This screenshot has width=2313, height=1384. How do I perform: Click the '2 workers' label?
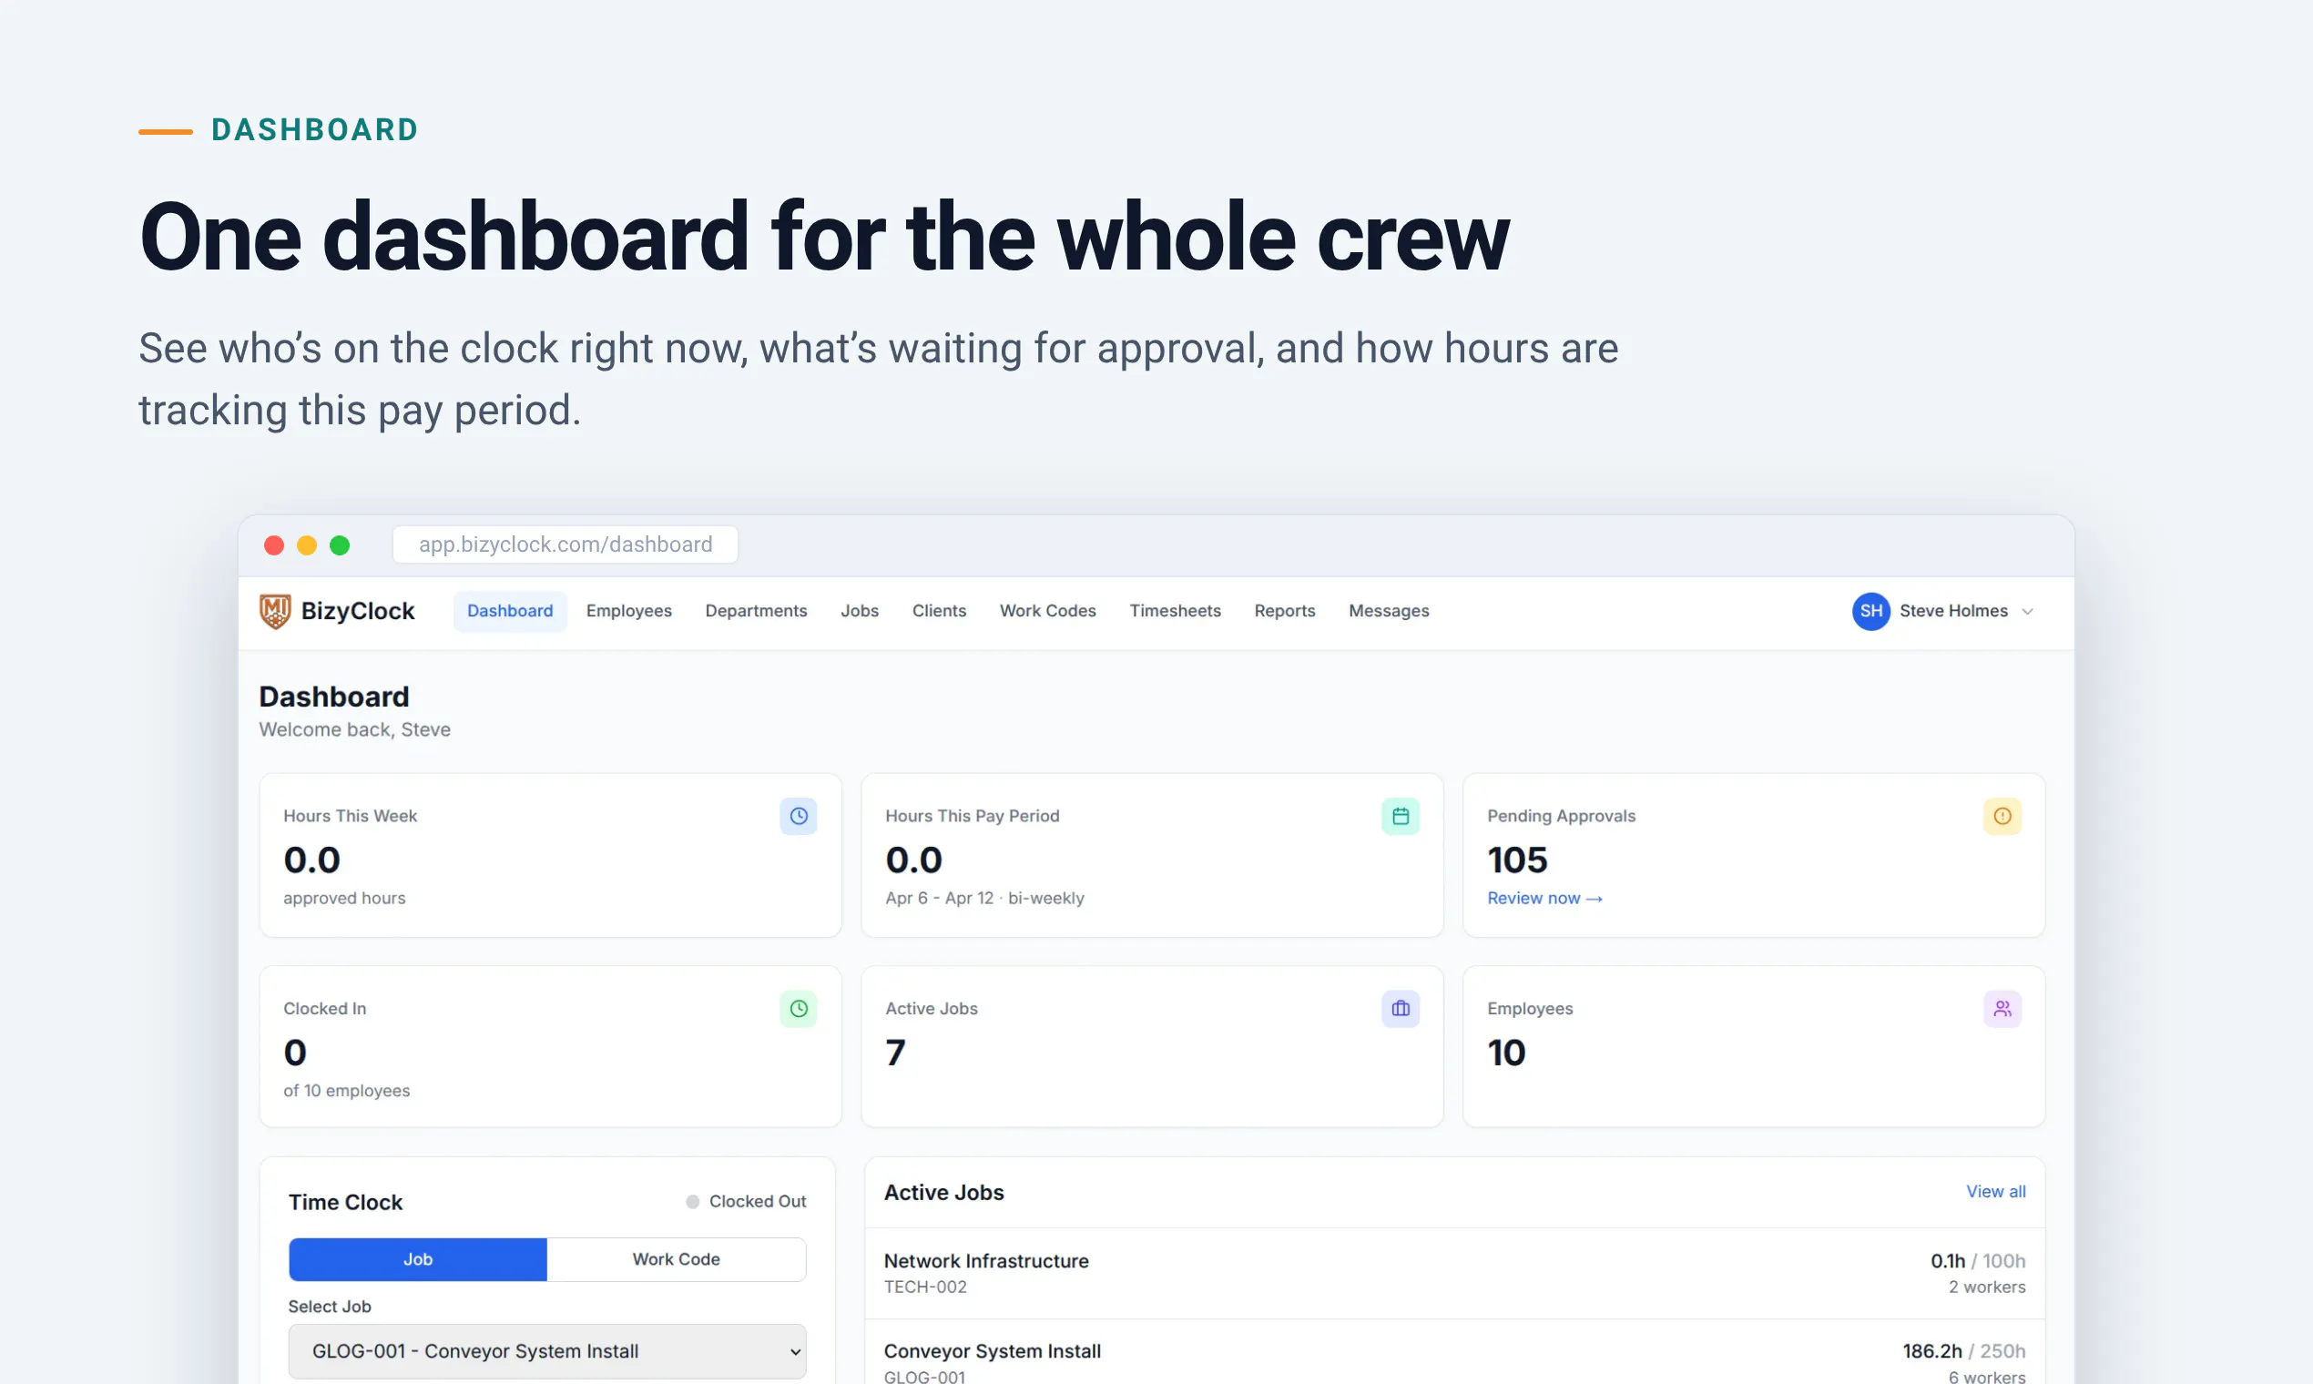[x=1988, y=1287]
